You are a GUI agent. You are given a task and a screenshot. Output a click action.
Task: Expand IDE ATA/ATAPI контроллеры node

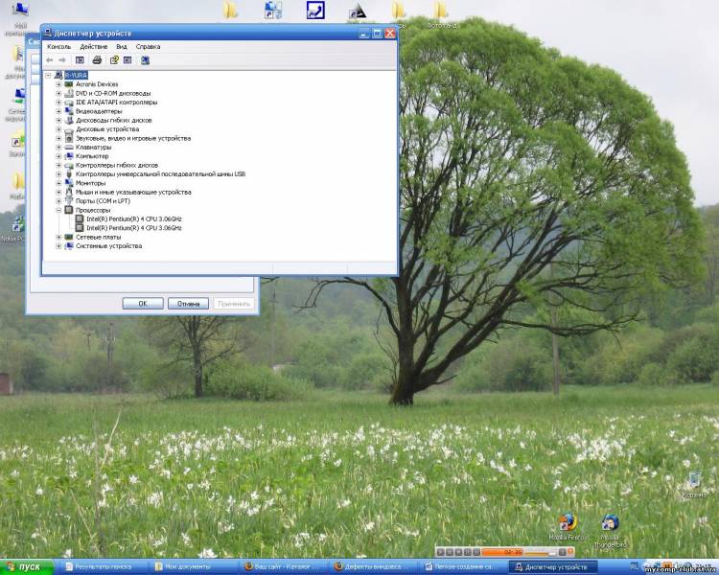(58, 103)
